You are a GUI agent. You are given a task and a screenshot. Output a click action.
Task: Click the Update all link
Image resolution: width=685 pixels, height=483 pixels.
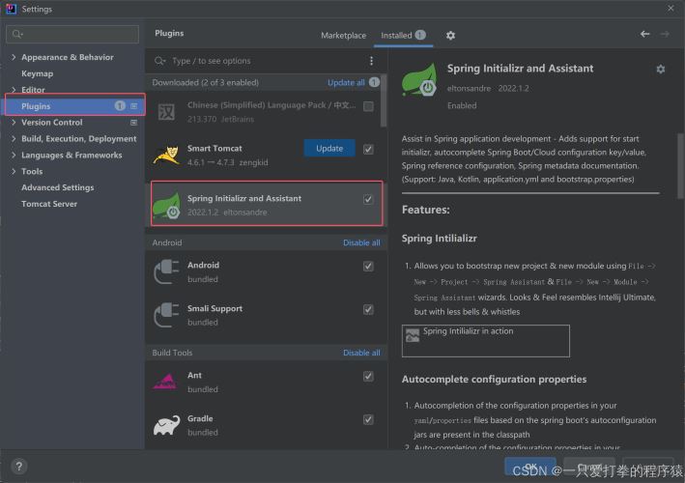346,82
